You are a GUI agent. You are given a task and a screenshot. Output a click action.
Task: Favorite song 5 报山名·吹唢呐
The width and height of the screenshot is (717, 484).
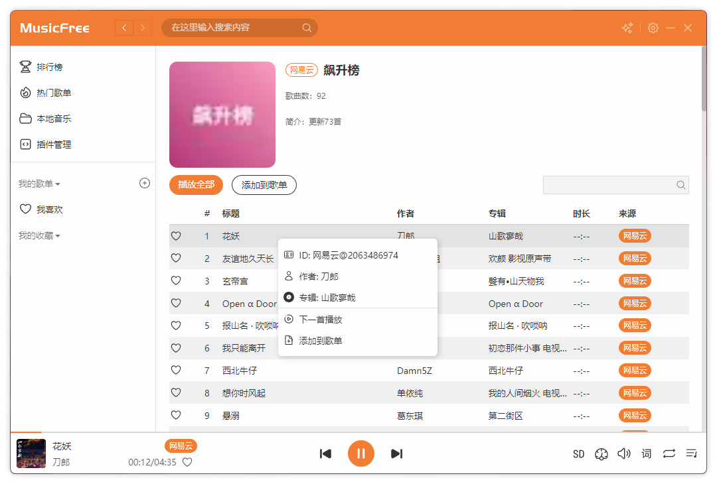(176, 326)
